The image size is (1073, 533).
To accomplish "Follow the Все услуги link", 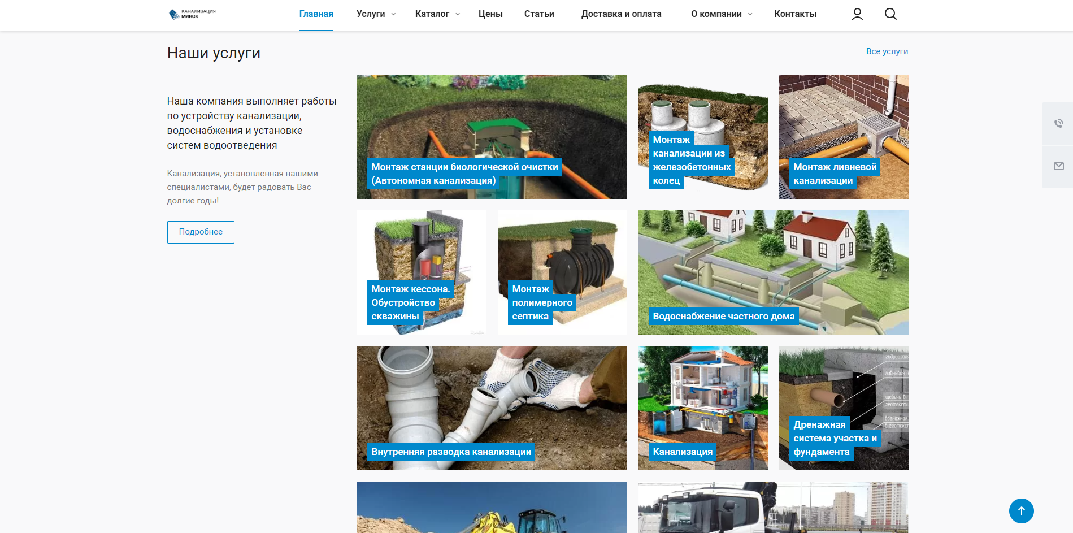I will [887, 51].
